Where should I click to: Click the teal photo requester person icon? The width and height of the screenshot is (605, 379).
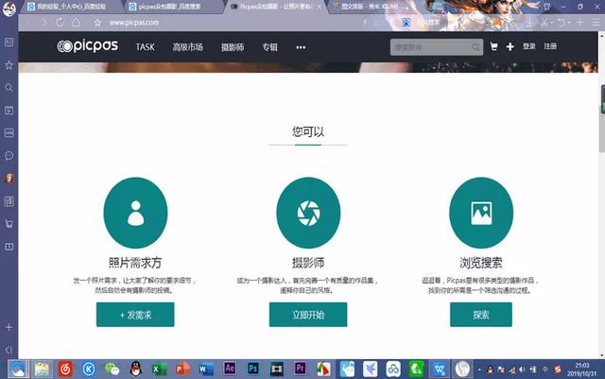135,214
